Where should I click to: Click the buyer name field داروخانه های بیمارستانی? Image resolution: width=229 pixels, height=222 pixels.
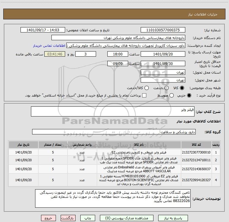118,38
